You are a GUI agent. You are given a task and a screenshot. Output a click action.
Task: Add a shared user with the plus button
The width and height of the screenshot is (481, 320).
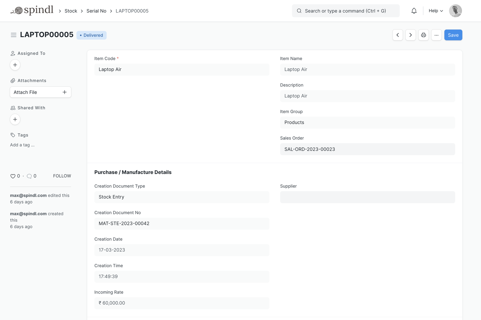15,119
